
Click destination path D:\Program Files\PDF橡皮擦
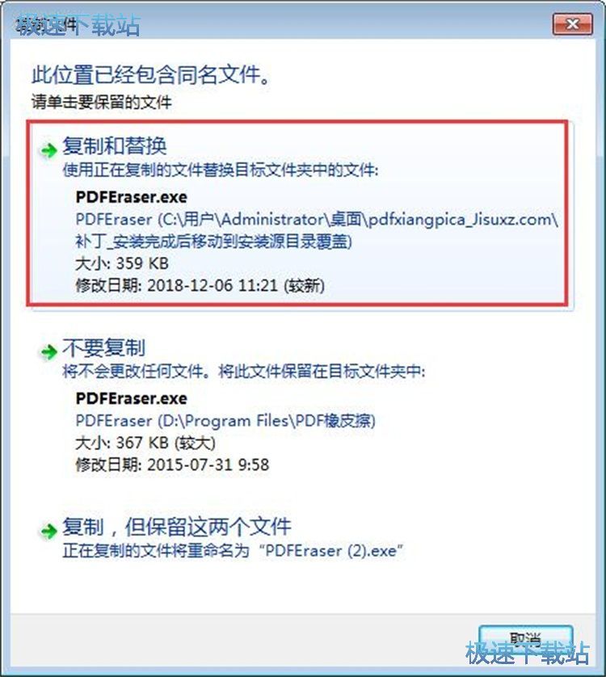pyautogui.click(x=225, y=421)
